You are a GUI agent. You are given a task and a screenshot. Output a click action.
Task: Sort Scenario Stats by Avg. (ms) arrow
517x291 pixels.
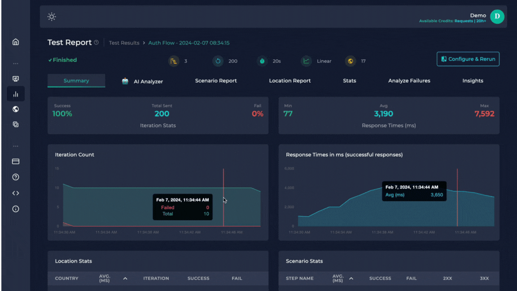pyautogui.click(x=351, y=278)
